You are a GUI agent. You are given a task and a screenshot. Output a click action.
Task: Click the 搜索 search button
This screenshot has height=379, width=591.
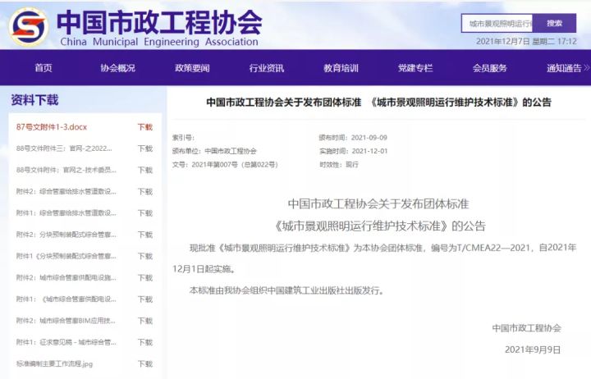pyautogui.click(x=554, y=24)
